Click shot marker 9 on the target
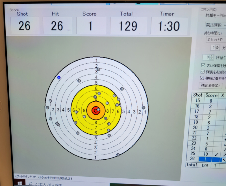This screenshot has height=186, width=226. pyautogui.click(x=122, y=89)
